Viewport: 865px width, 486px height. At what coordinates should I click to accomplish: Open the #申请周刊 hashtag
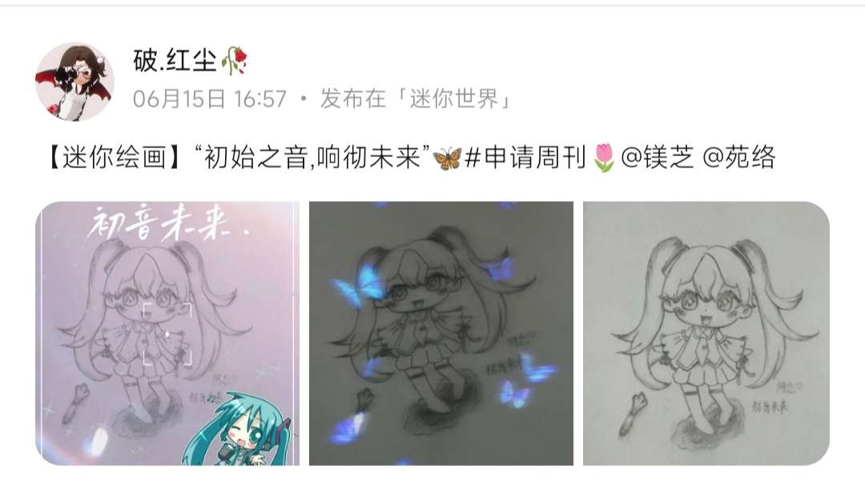(x=525, y=158)
